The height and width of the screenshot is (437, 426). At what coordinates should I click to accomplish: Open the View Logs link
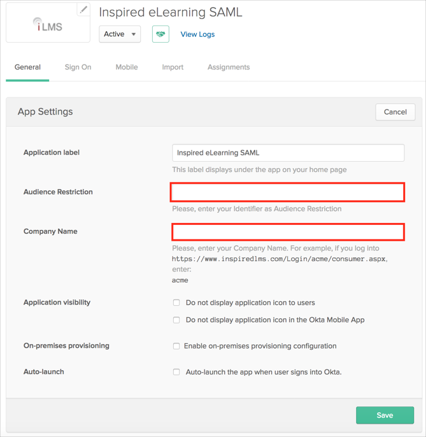click(x=197, y=34)
